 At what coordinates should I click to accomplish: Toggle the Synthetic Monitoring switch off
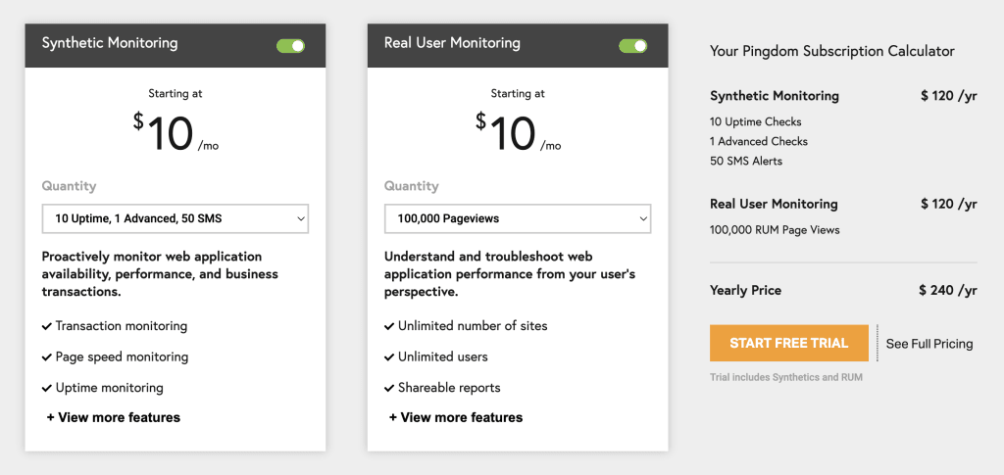pyautogui.click(x=290, y=46)
